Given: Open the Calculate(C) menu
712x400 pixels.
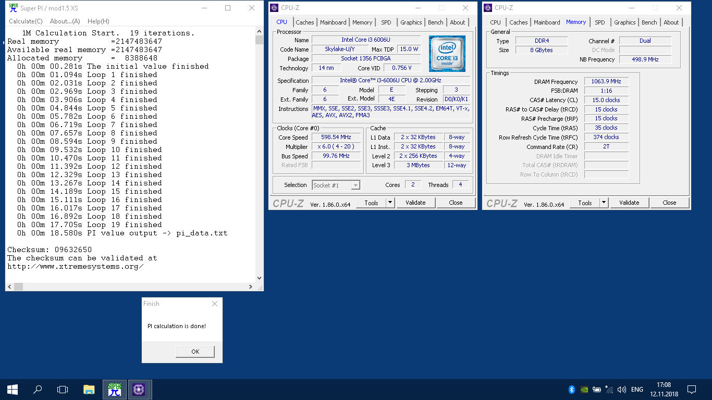Looking at the screenshot, I should point(26,21).
